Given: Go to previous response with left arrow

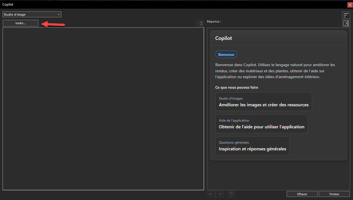Looking at the screenshot, I should click(x=211, y=194).
